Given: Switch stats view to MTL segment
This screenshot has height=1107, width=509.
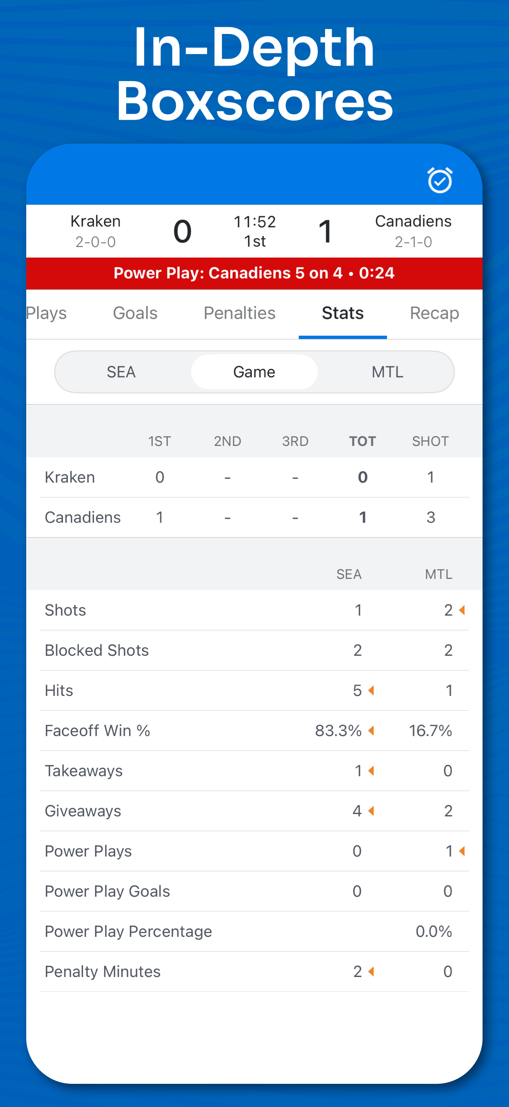Looking at the screenshot, I should (x=387, y=372).
